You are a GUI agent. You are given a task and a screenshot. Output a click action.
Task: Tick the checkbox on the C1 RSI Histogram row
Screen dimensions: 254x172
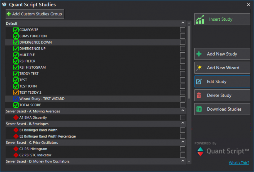point(183,149)
